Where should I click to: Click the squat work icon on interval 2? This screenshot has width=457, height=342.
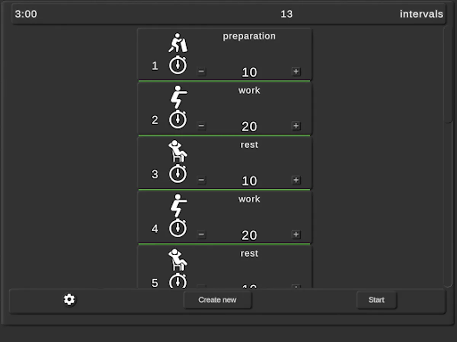click(178, 97)
